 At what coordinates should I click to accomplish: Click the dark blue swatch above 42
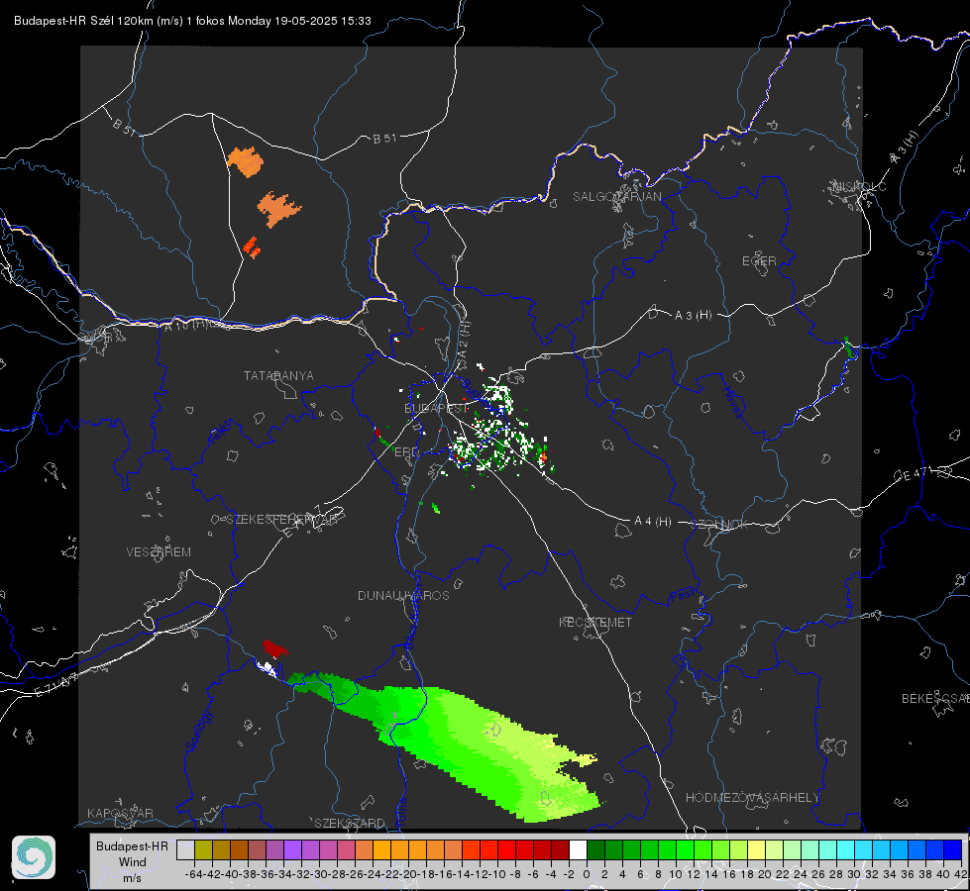coord(953,849)
